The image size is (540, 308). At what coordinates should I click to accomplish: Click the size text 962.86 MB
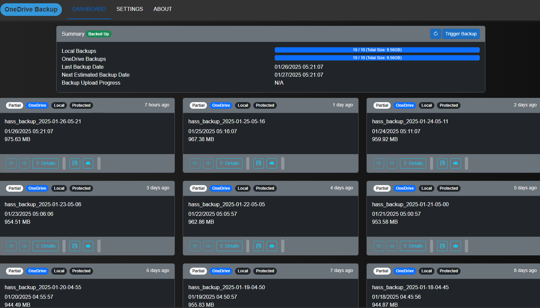tap(201, 222)
